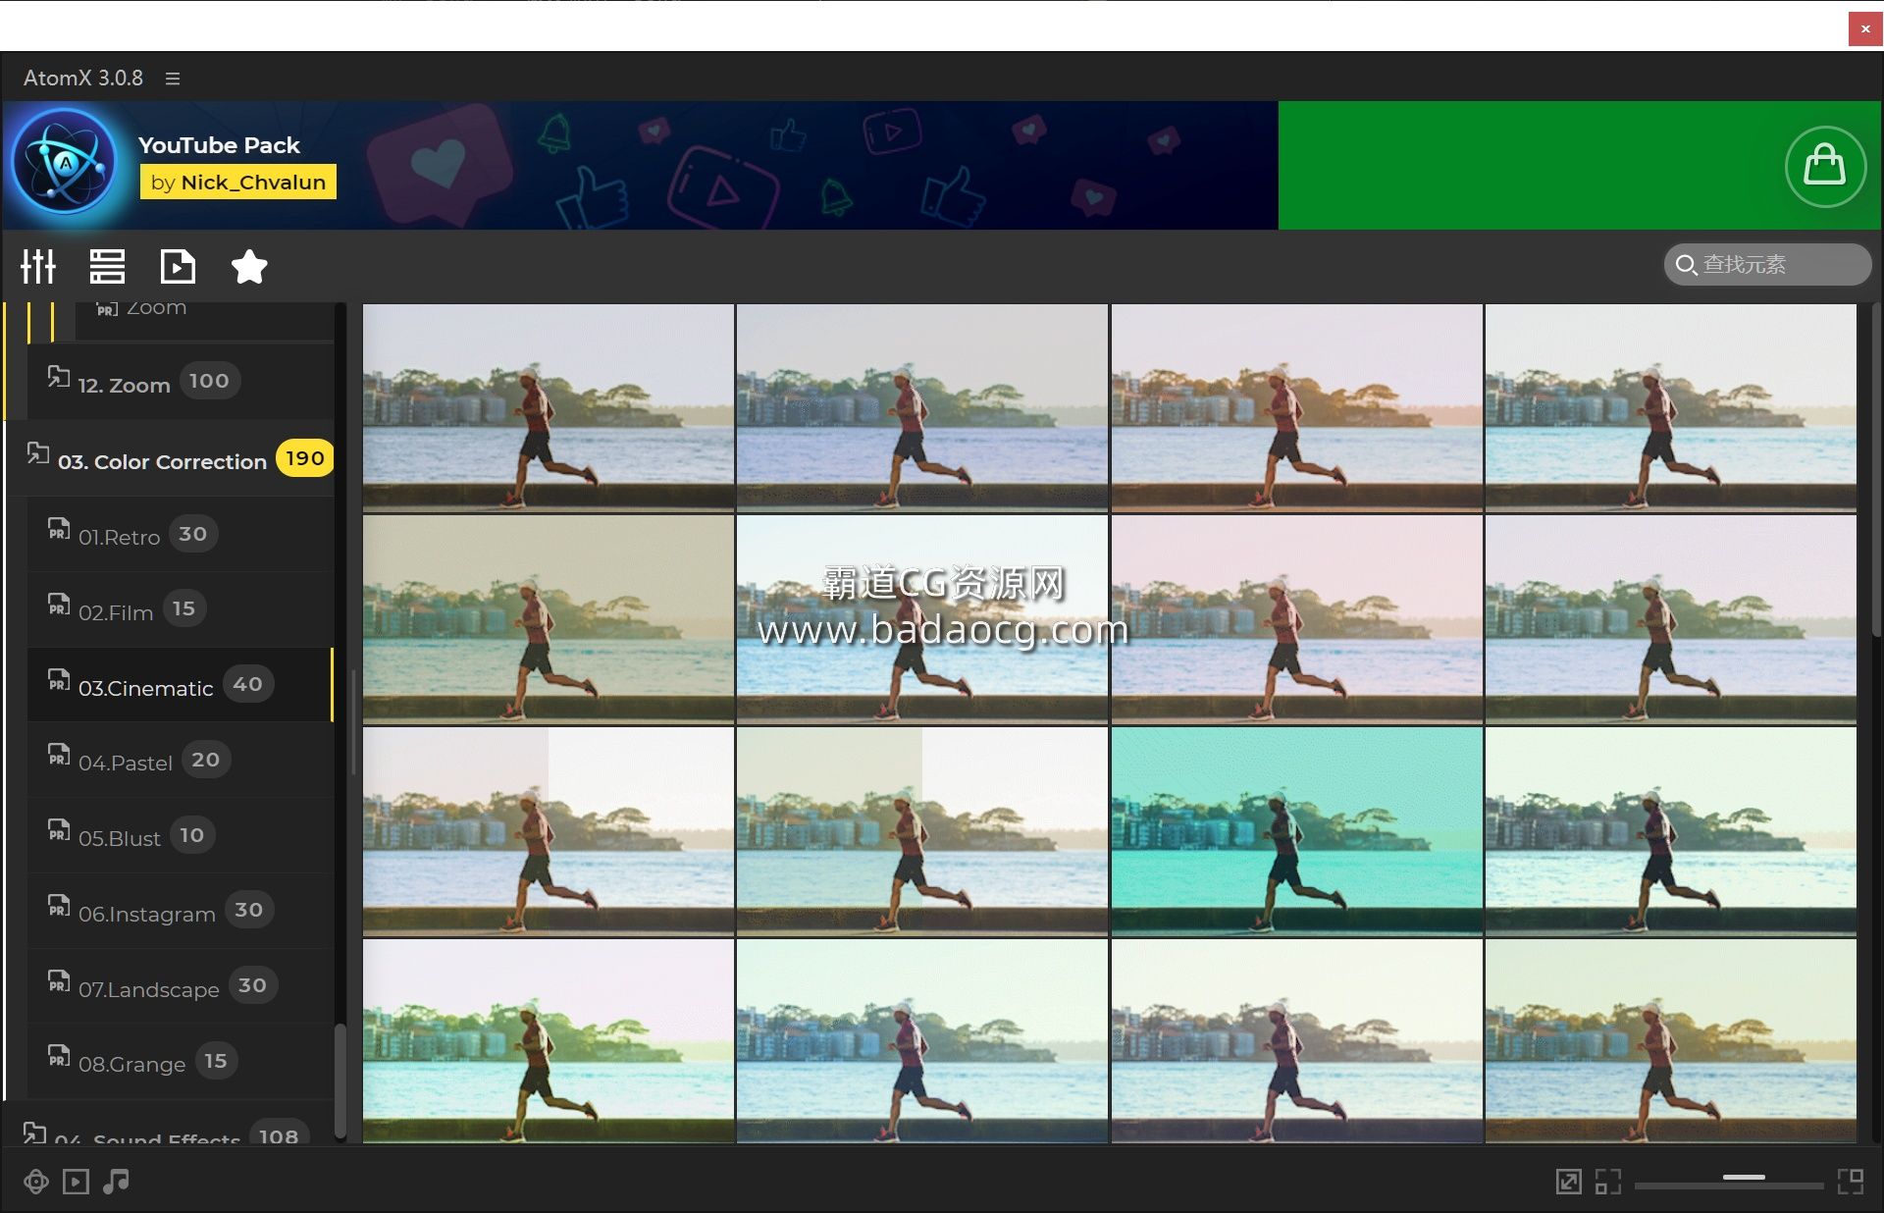The width and height of the screenshot is (1884, 1213).
Task: Select the last thumbnail in top row
Action: pos(1670,407)
